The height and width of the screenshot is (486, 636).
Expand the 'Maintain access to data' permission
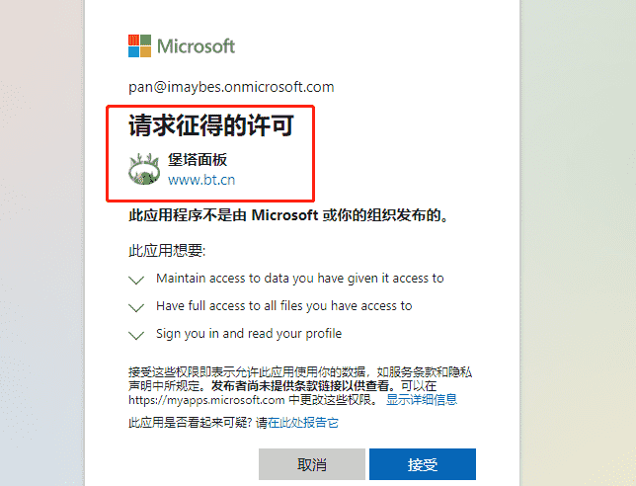point(136,280)
